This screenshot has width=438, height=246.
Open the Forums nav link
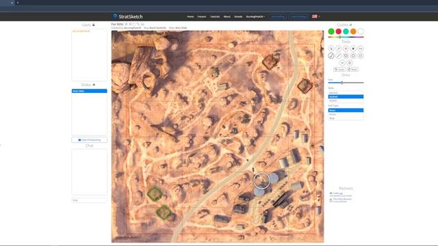[202, 16]
